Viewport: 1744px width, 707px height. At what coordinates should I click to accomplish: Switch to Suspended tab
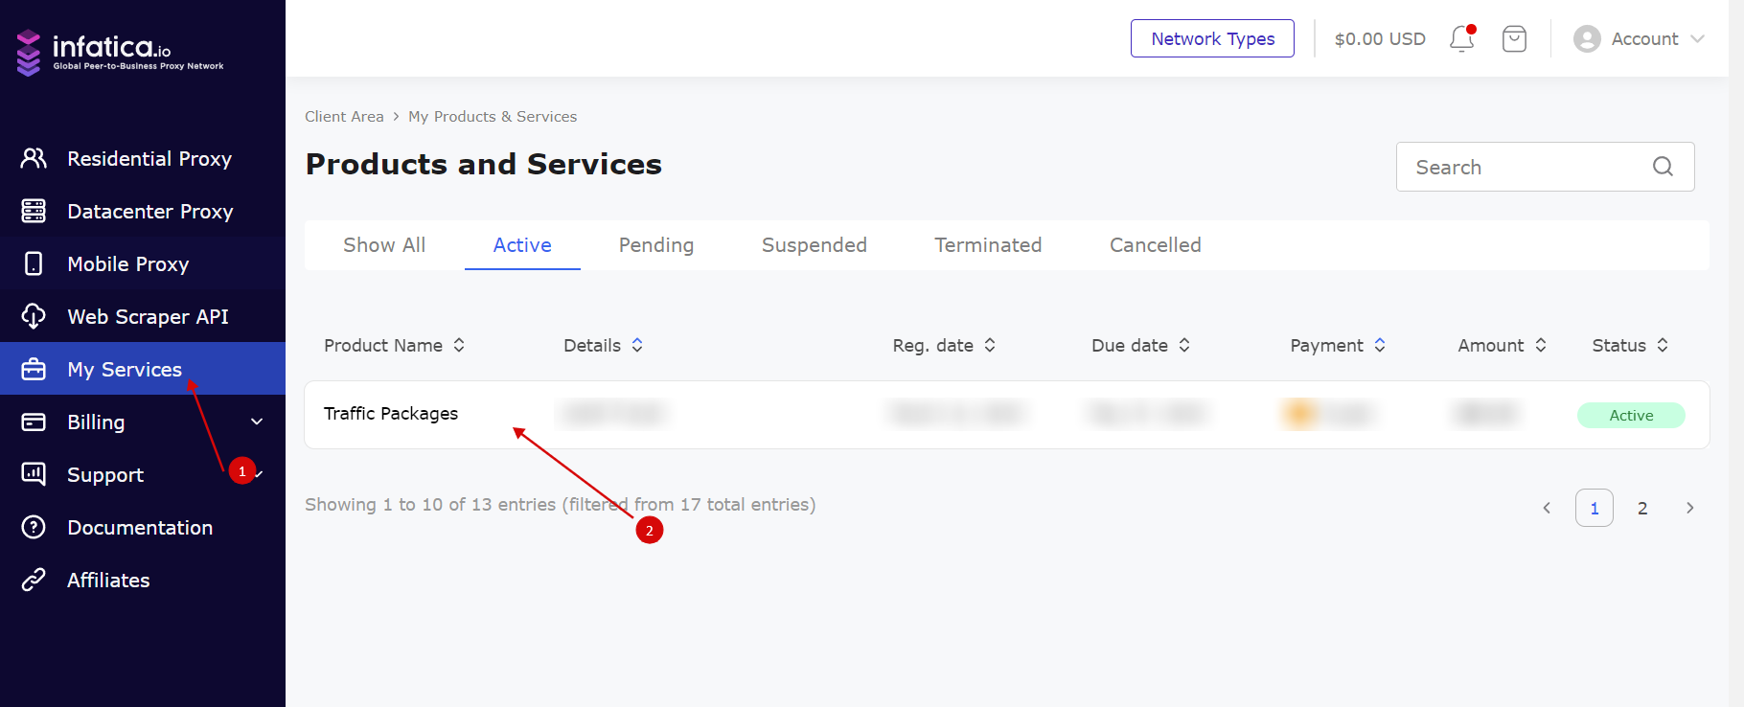pyautogui.click(x=815, y=245)
